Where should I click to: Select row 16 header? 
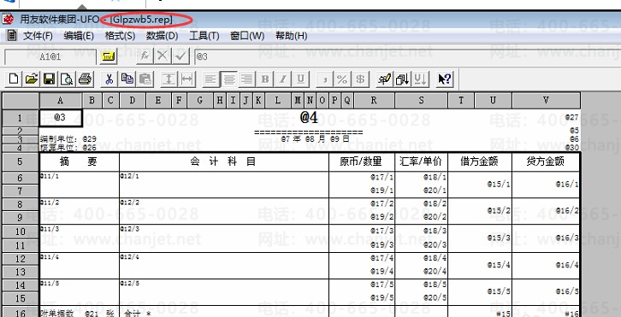[x=21, y=312]
